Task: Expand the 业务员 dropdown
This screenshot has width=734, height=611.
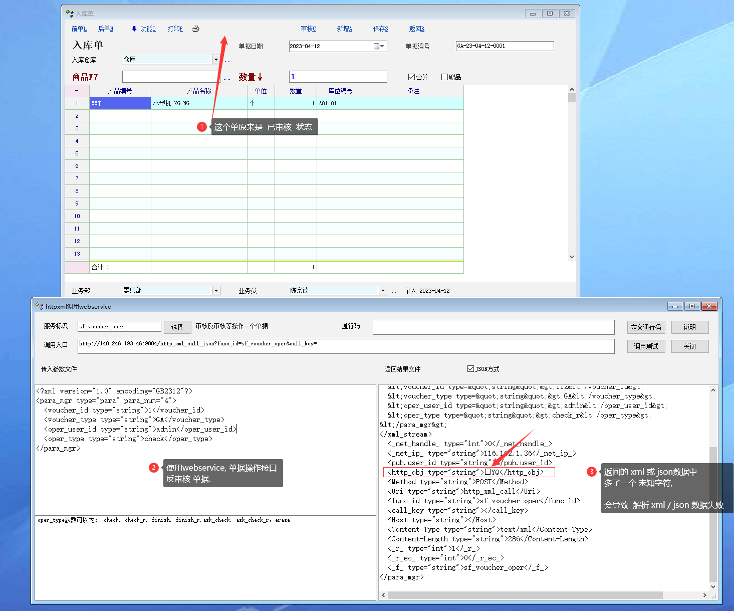Action: (383, 290)
